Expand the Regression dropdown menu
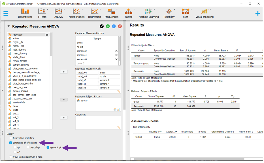This screenshot has height=163, width=264. point(94,13)
